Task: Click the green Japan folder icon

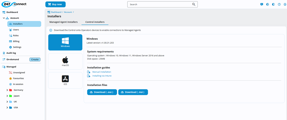Action: point(10,96)
